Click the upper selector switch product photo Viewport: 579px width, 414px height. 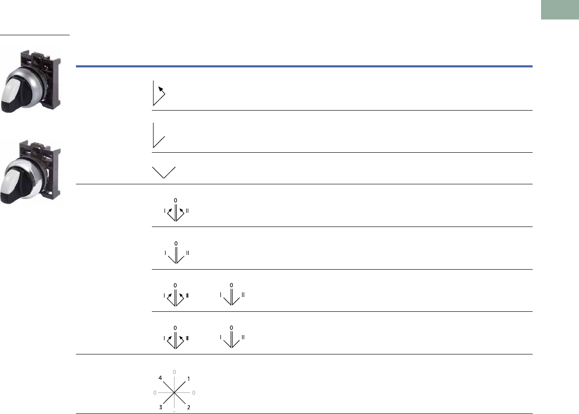click(x=35, y=79)
